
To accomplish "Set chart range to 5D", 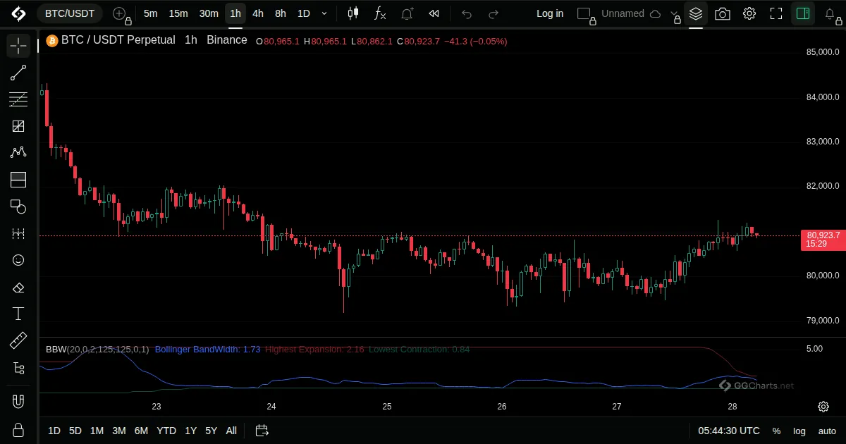I will [x=75, y=431].
